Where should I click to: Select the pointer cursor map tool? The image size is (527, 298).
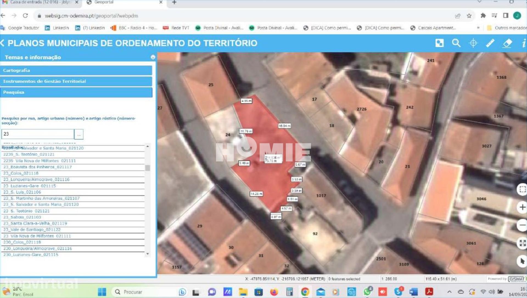[522, 261]
